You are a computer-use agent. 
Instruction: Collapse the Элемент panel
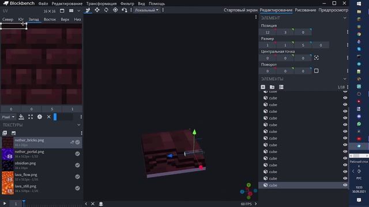click(x=345, y=18)
